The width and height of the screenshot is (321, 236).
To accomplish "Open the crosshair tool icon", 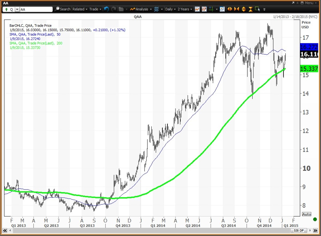I will tap(211, 9).
